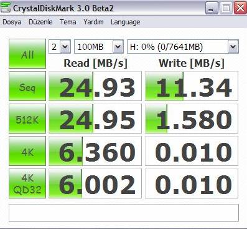
Task: Expand the test run count dropdown arrow
Action: [65, 47]
